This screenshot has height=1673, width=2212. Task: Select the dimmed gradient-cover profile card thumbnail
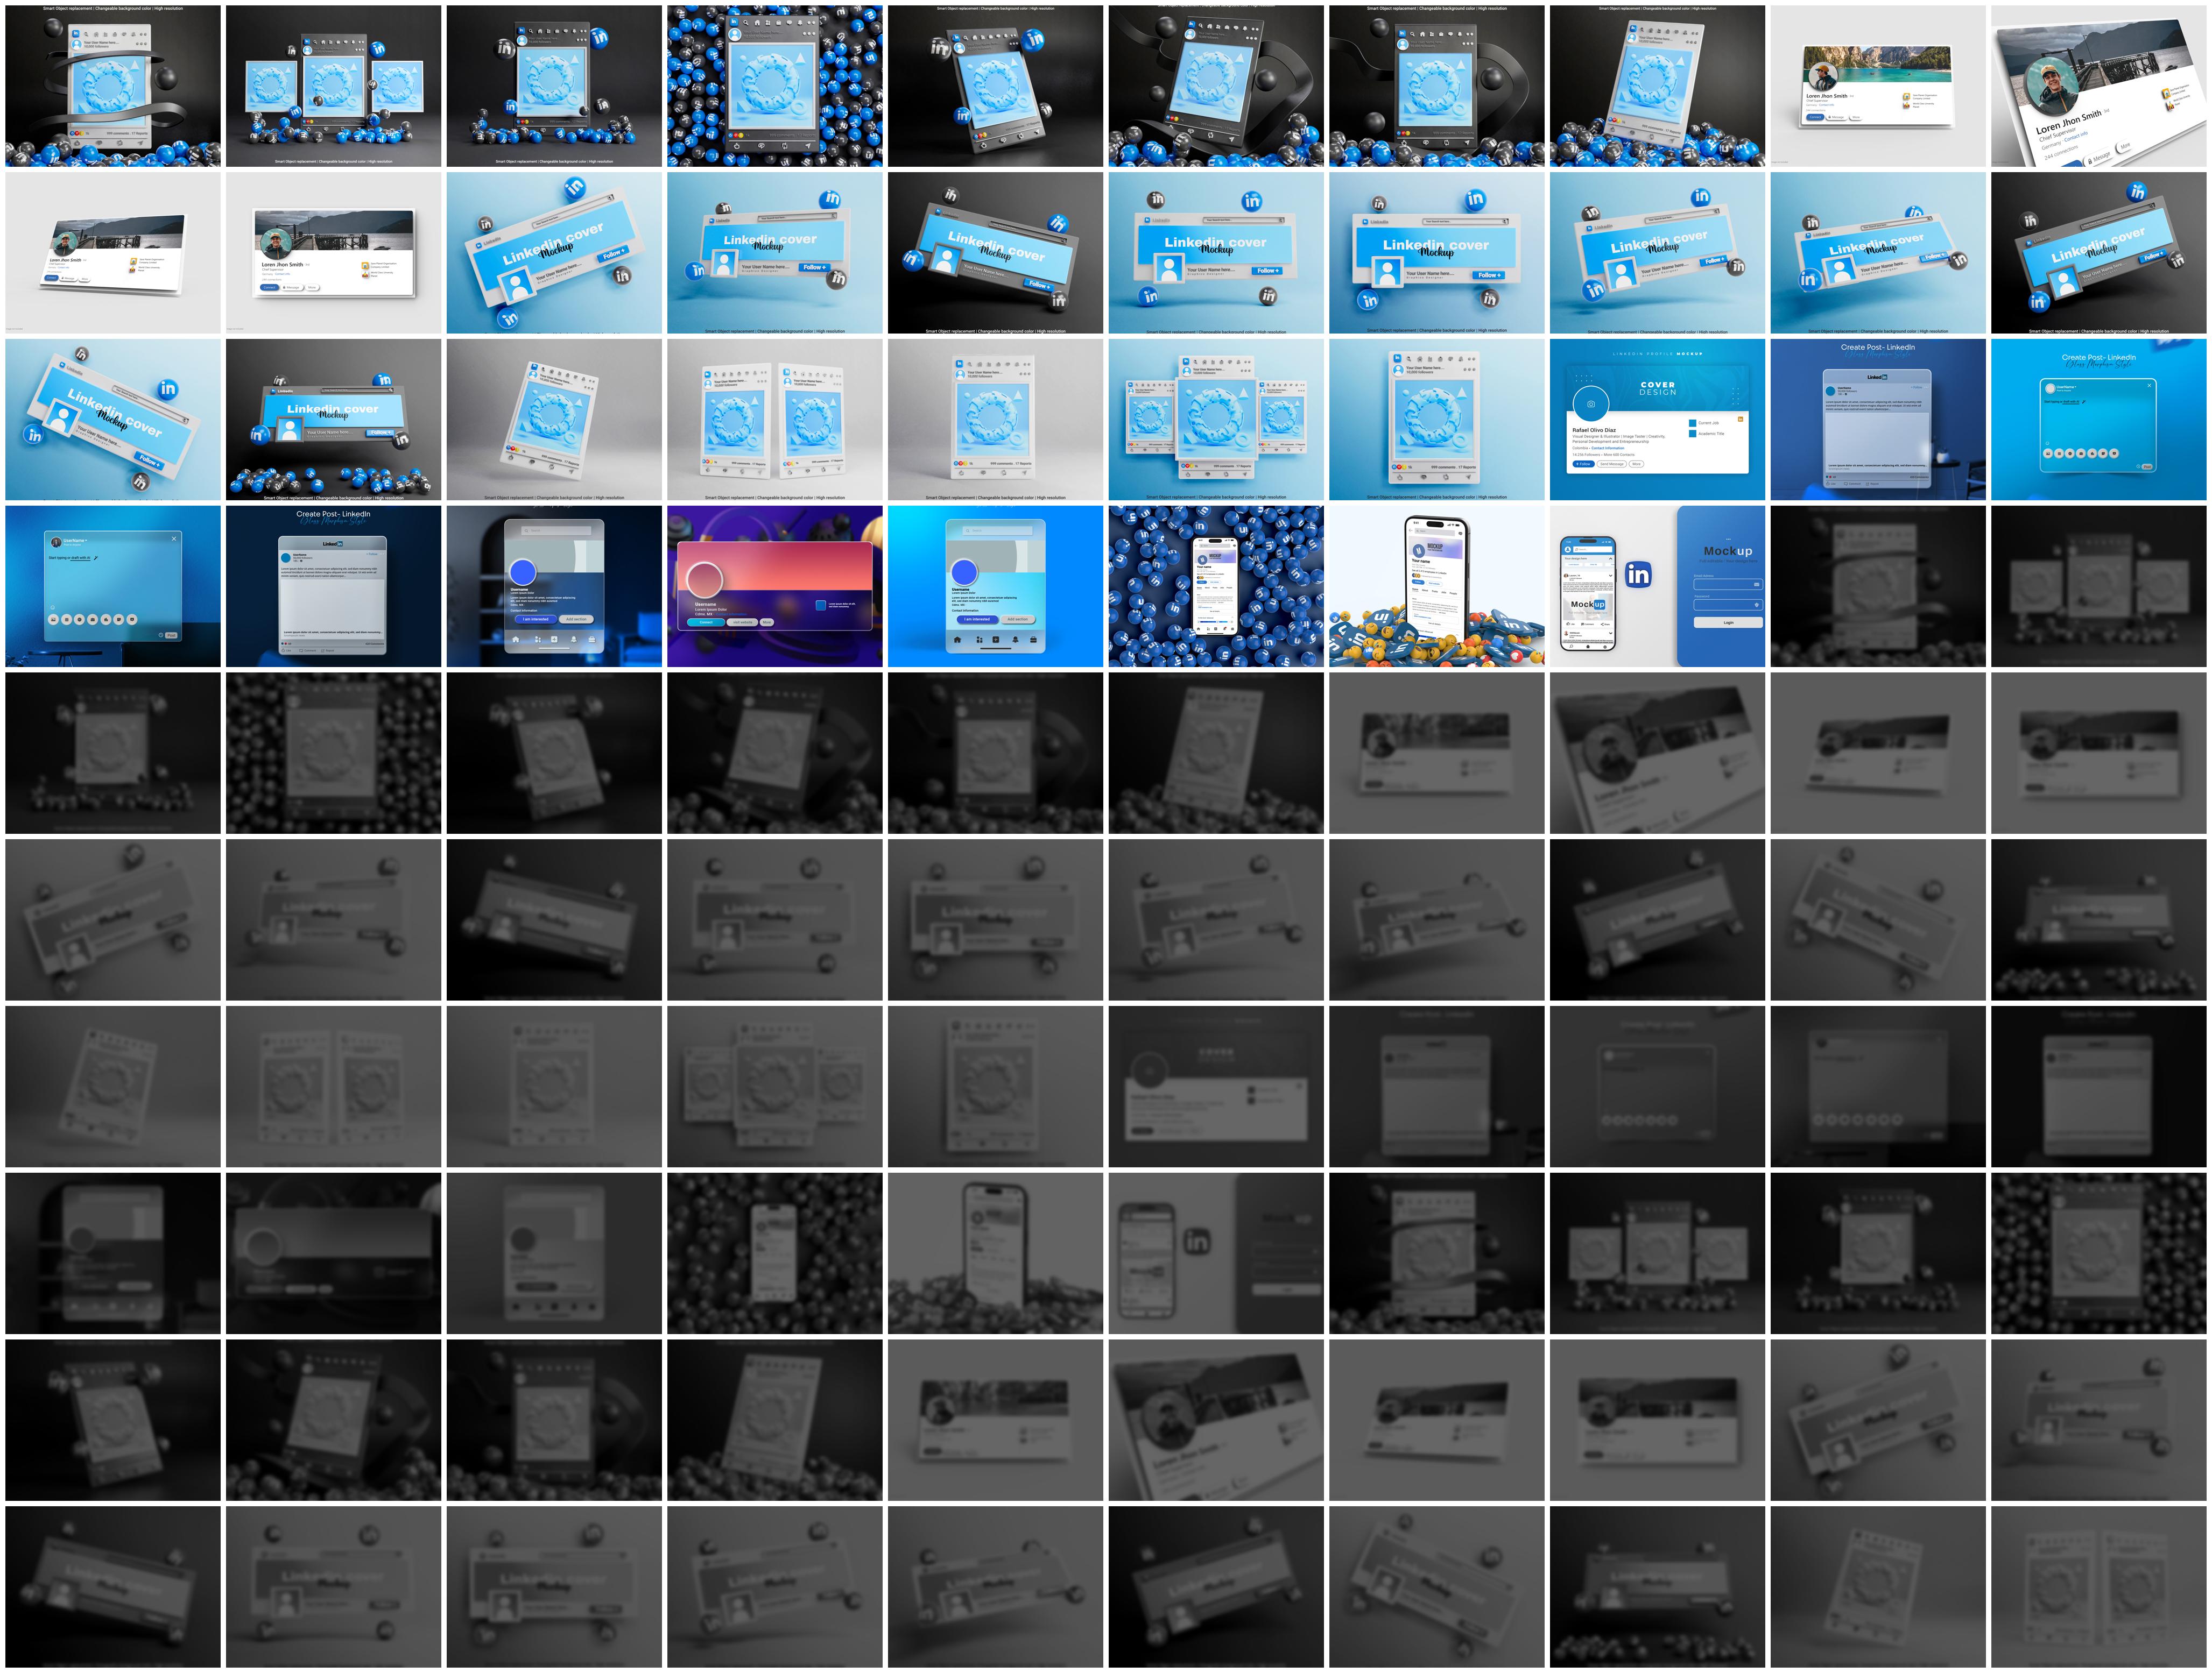(x=333, y=1253)
